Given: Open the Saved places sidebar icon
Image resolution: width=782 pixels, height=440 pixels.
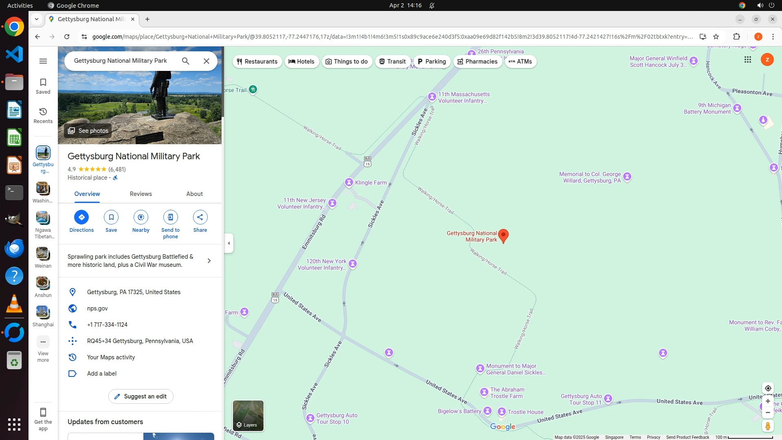Looking at the screenshot, I should (43, 86).
